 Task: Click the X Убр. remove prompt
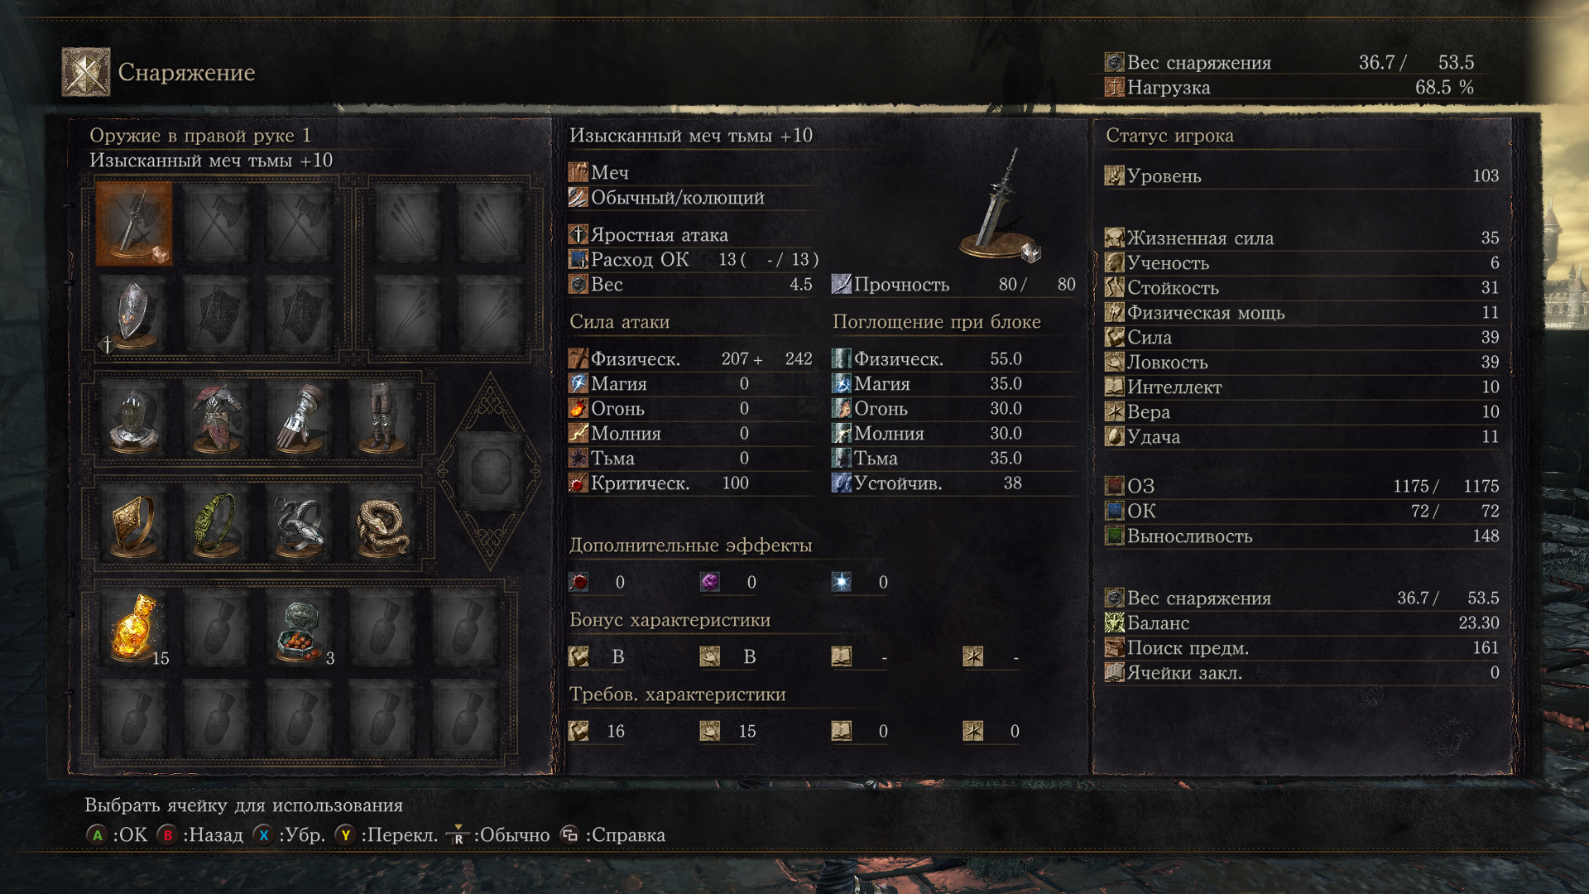289,835
